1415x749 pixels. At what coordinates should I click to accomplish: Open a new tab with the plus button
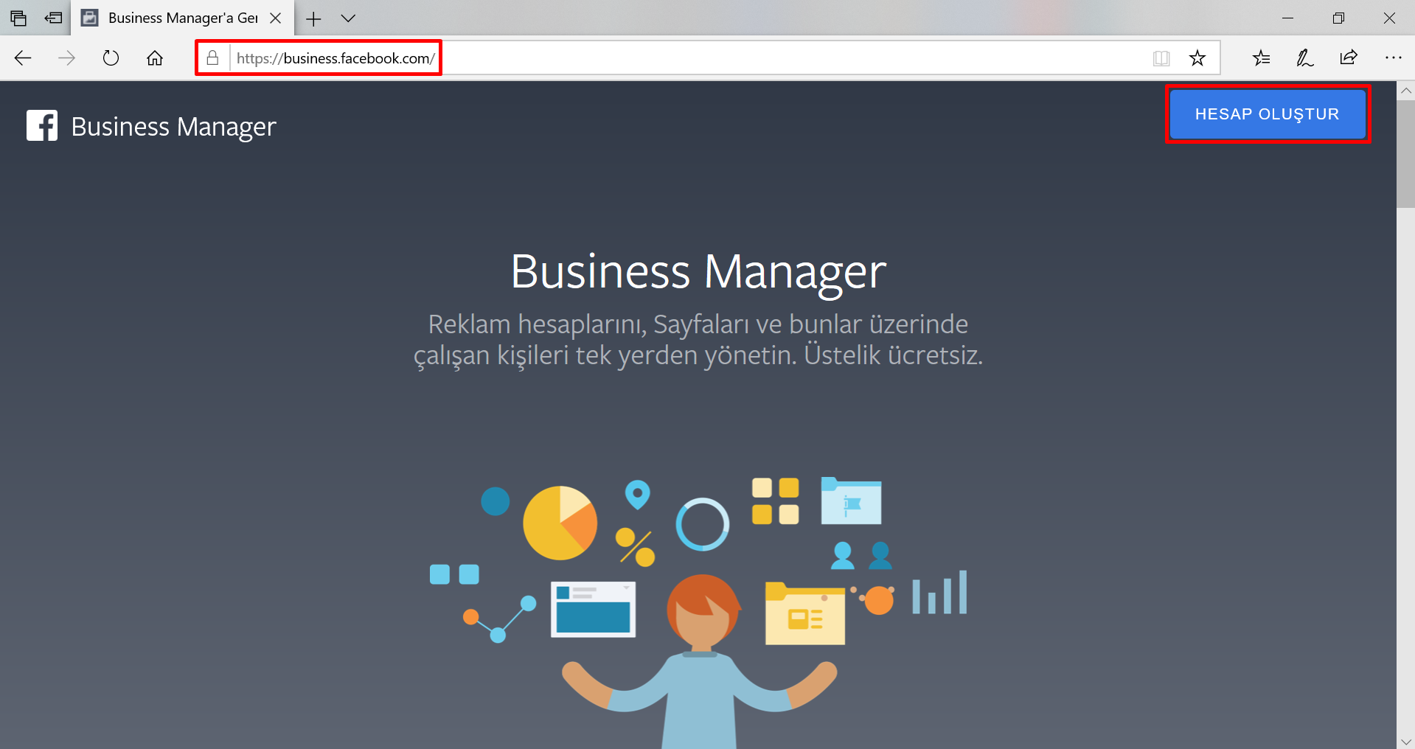click(313, 18)
